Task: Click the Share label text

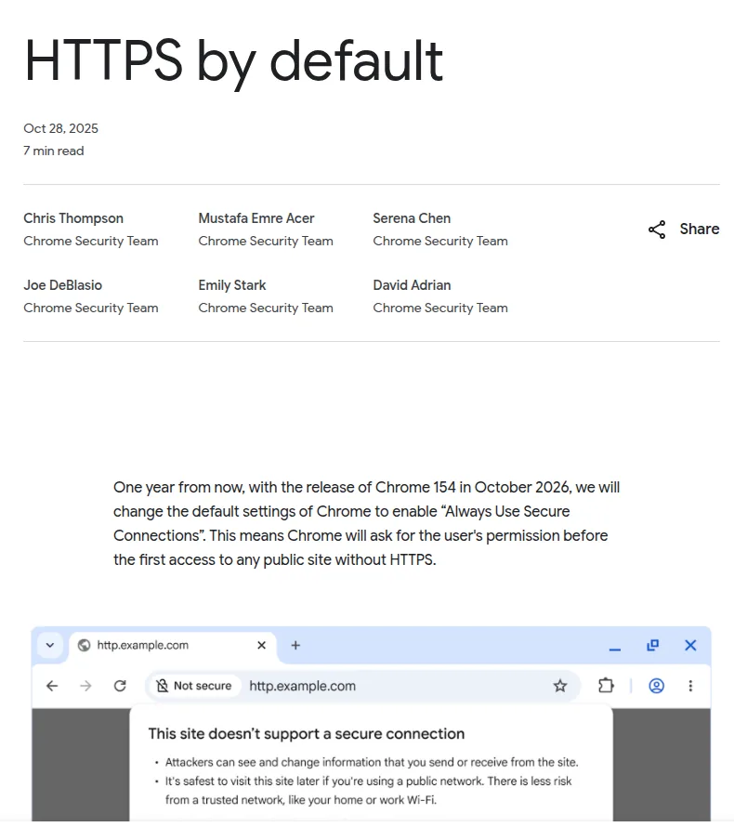Action: pos(700,229)
